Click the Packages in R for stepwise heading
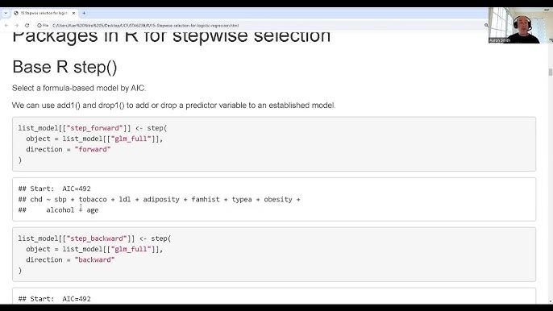 (x=172, y=37)
